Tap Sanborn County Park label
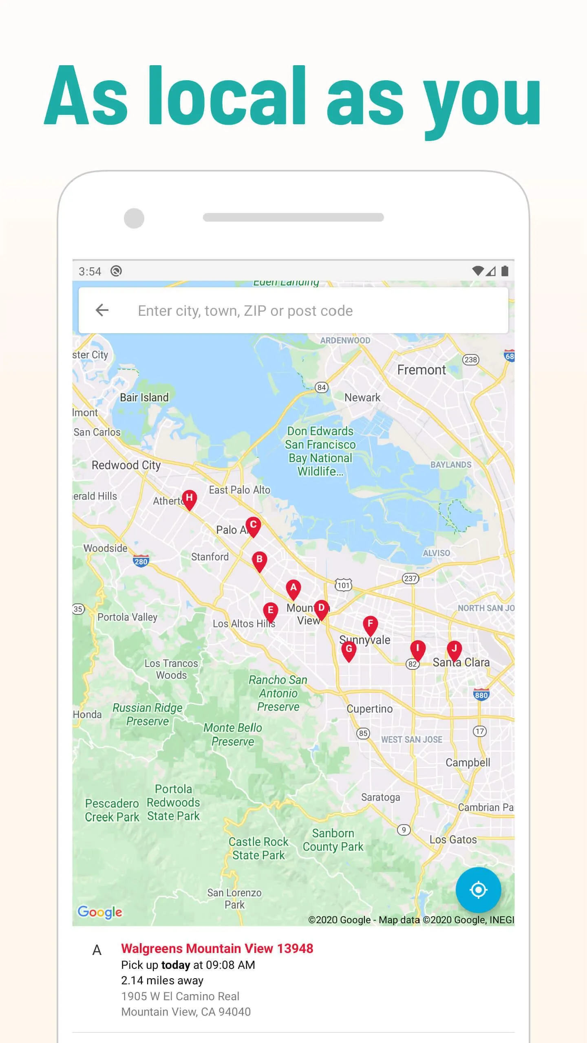Screen dimensions: 587x1043 (333, 840)
